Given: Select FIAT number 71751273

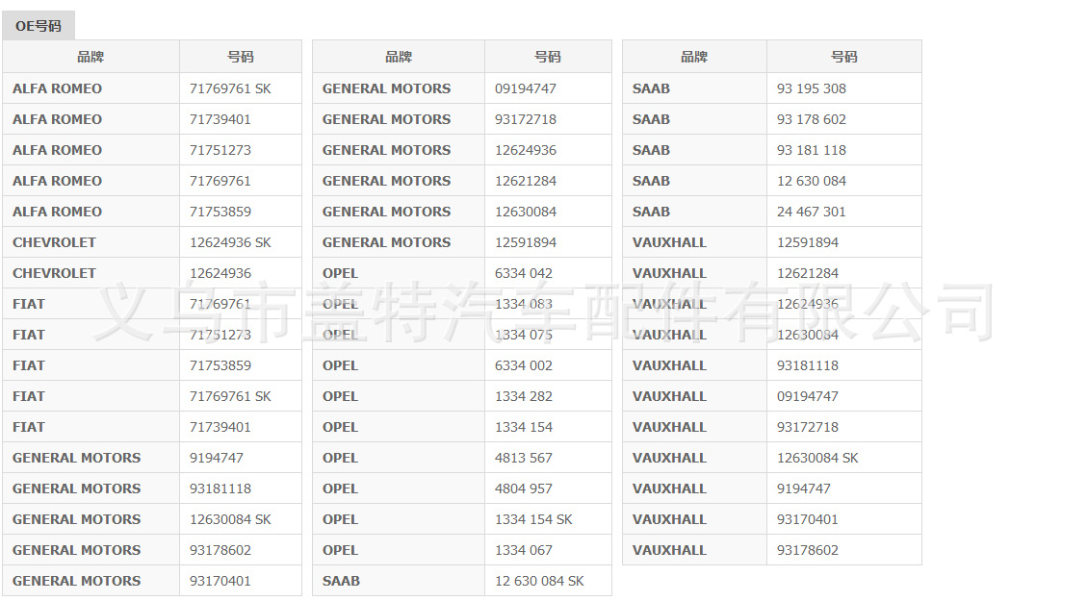Looking at the screenshot, I should tap(220, 335).
